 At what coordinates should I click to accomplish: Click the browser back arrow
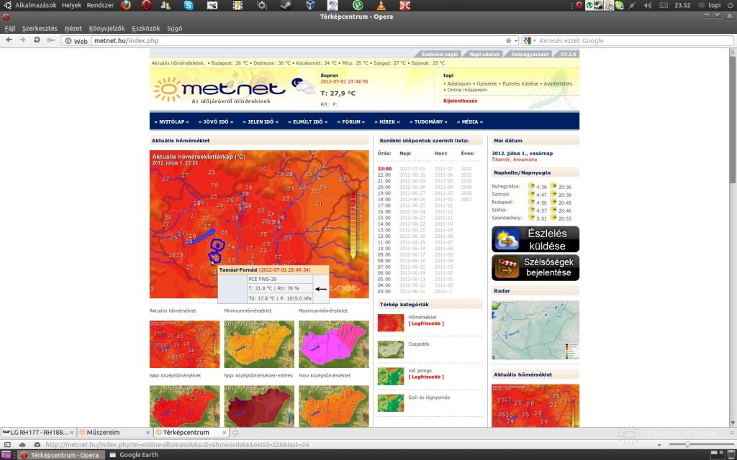[x=9, y=41]
